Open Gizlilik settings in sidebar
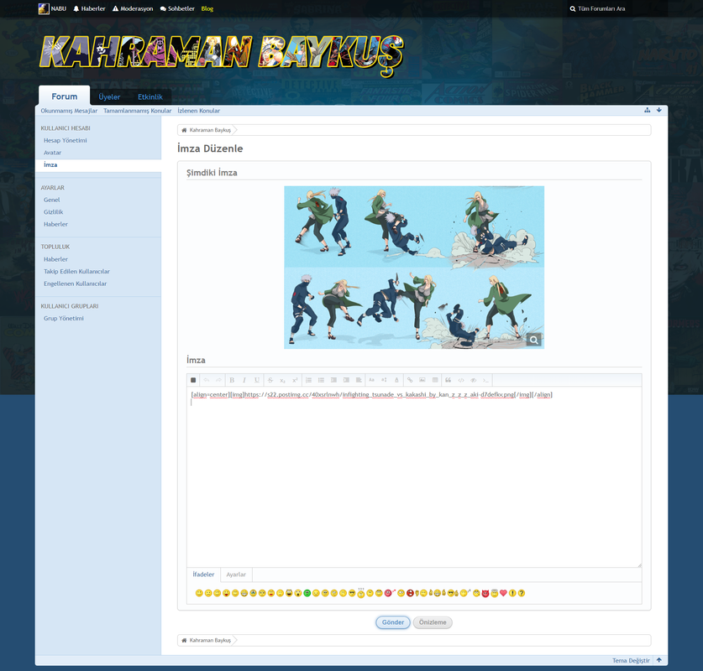 (54, 211)
